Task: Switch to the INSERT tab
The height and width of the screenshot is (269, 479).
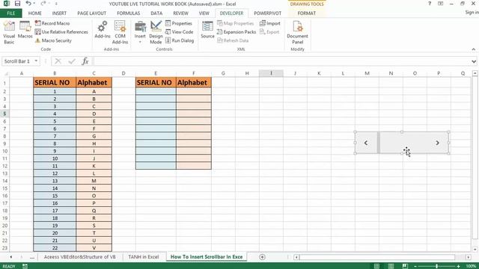Action: click(x=59, y=13)
